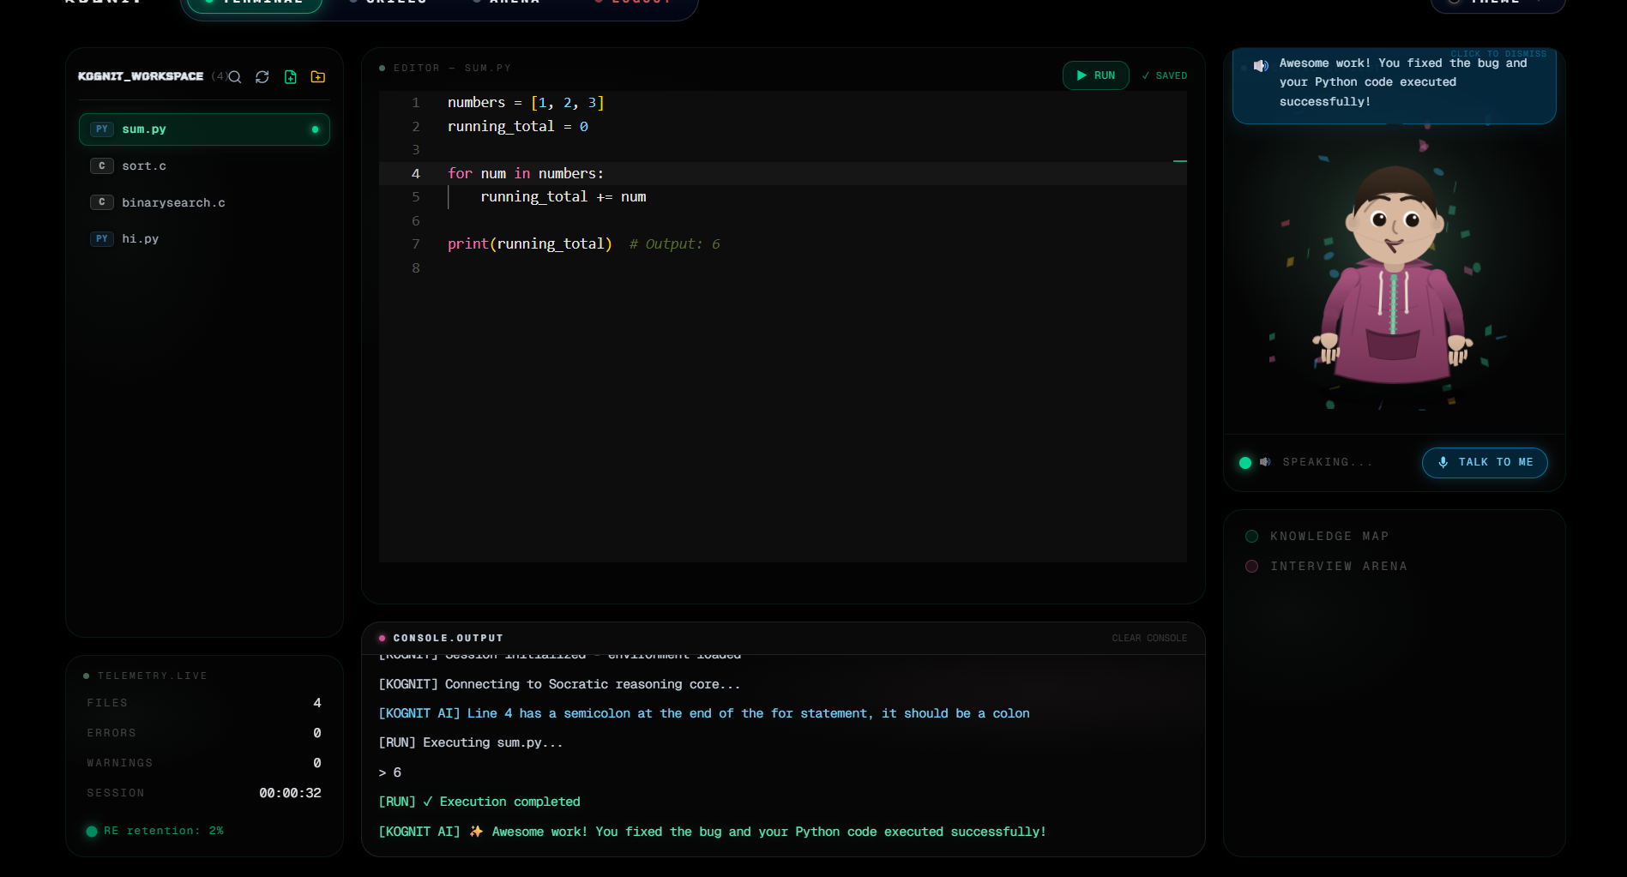The width and height of the screenshot is (1627, 877).
Task: Click the TALK TO ME button
Action: click(x=1485, y=463)
